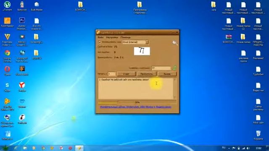The height and width of the screenshot is (151, 269).
Task: Open Aurora 3D Text shortcut
Action: 22,56
